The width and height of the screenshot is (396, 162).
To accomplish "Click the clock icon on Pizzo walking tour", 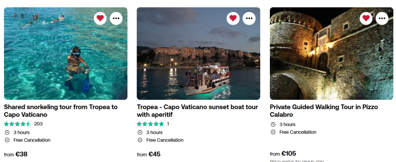I will tap(273, 124).
